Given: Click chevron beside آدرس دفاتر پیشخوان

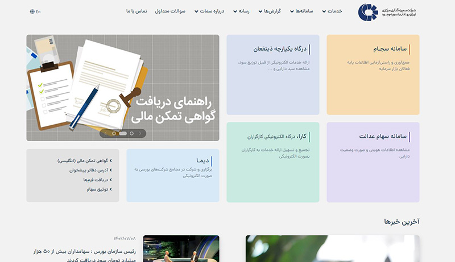Looking at the screenshot, I should [x=110, y=170].
